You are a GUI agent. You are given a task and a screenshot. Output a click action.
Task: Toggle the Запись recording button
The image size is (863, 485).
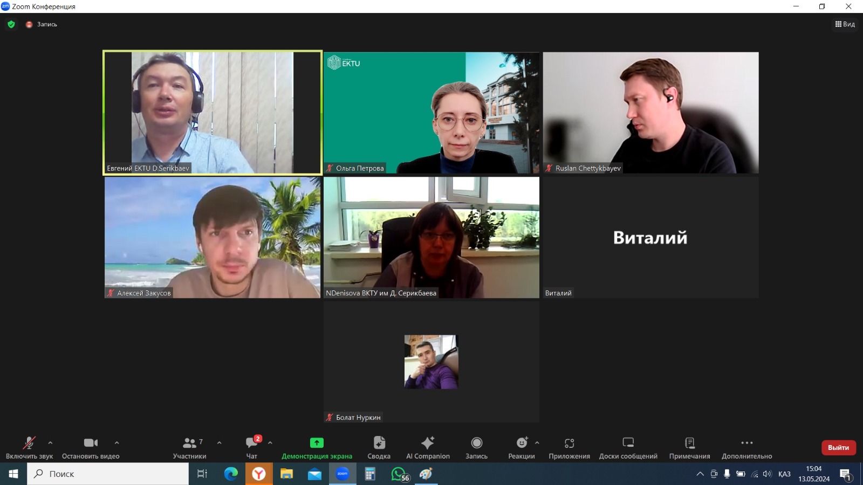[x=476, y=447]
